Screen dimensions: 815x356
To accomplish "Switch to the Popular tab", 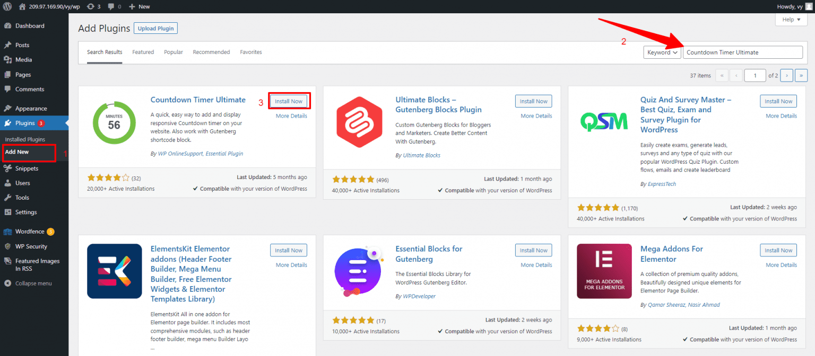I will 174,52.
